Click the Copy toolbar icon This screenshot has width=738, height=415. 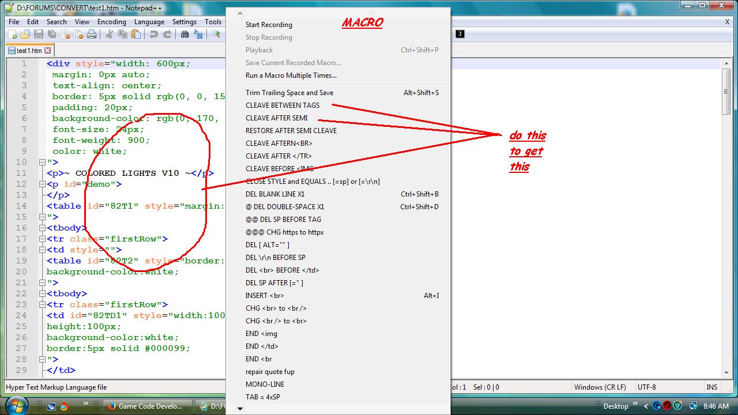tap(123, 35)
